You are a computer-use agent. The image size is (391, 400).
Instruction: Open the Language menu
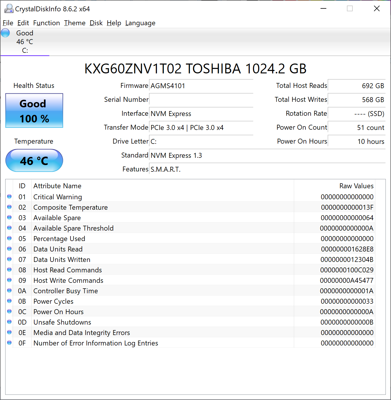pyautogui.click(x=140, y=23)
